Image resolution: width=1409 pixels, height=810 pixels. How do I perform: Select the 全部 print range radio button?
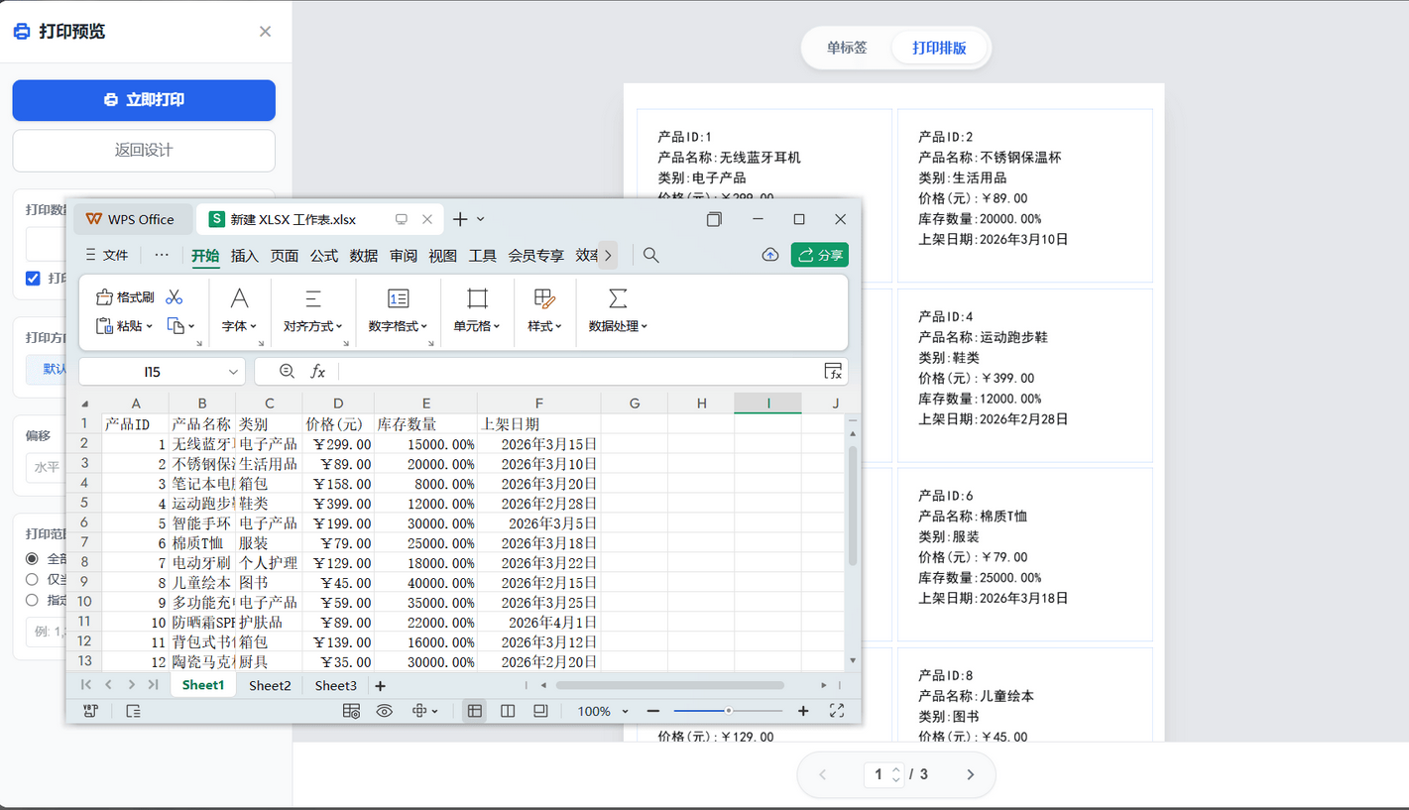(33, 559)
